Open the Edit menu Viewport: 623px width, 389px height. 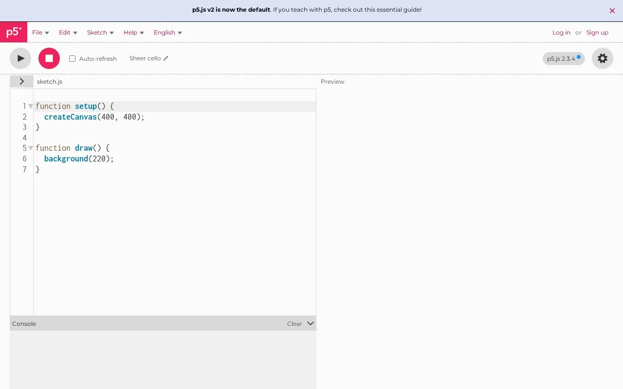[68, 33]
